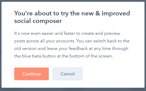Click the text "It's now even easier and faster"
Image resolution: width=146 pixels, height=91 pixels.
click(x=45, y=33)
